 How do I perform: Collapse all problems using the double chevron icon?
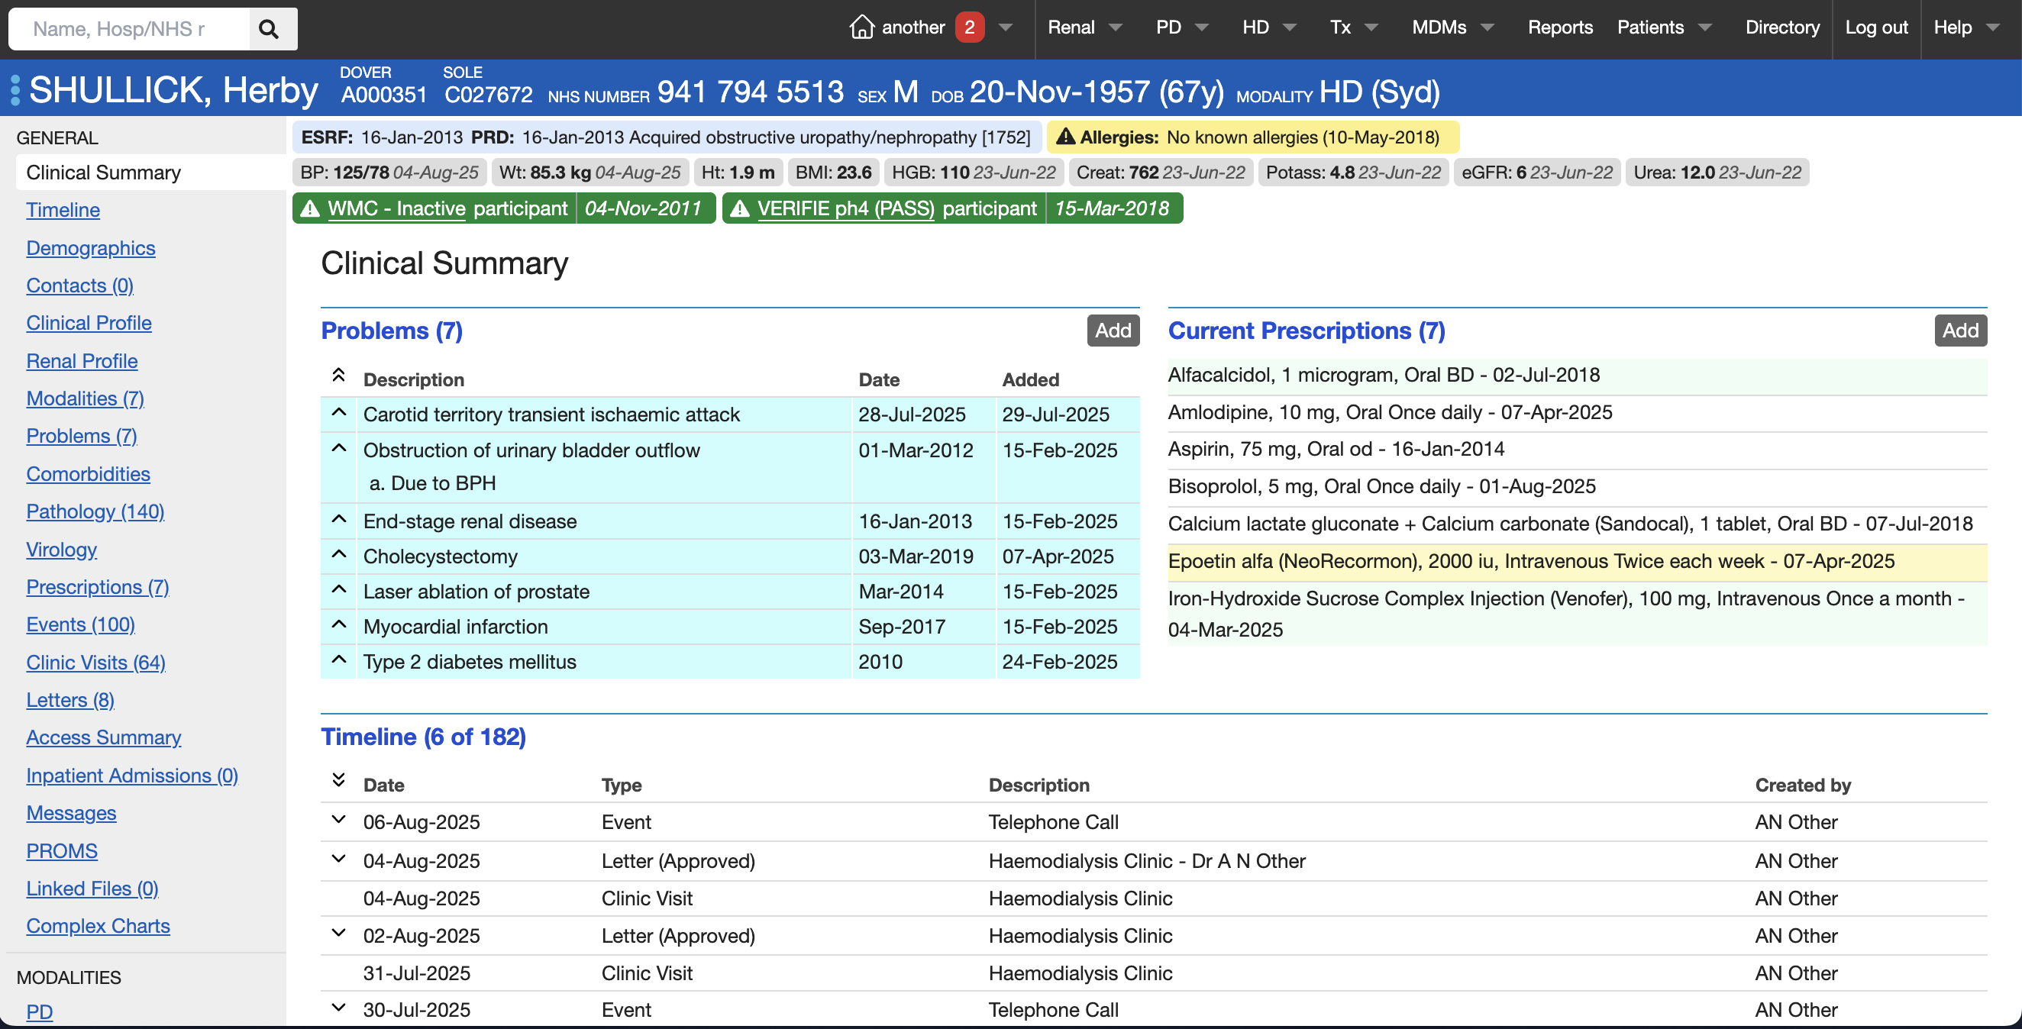[338, 374]
